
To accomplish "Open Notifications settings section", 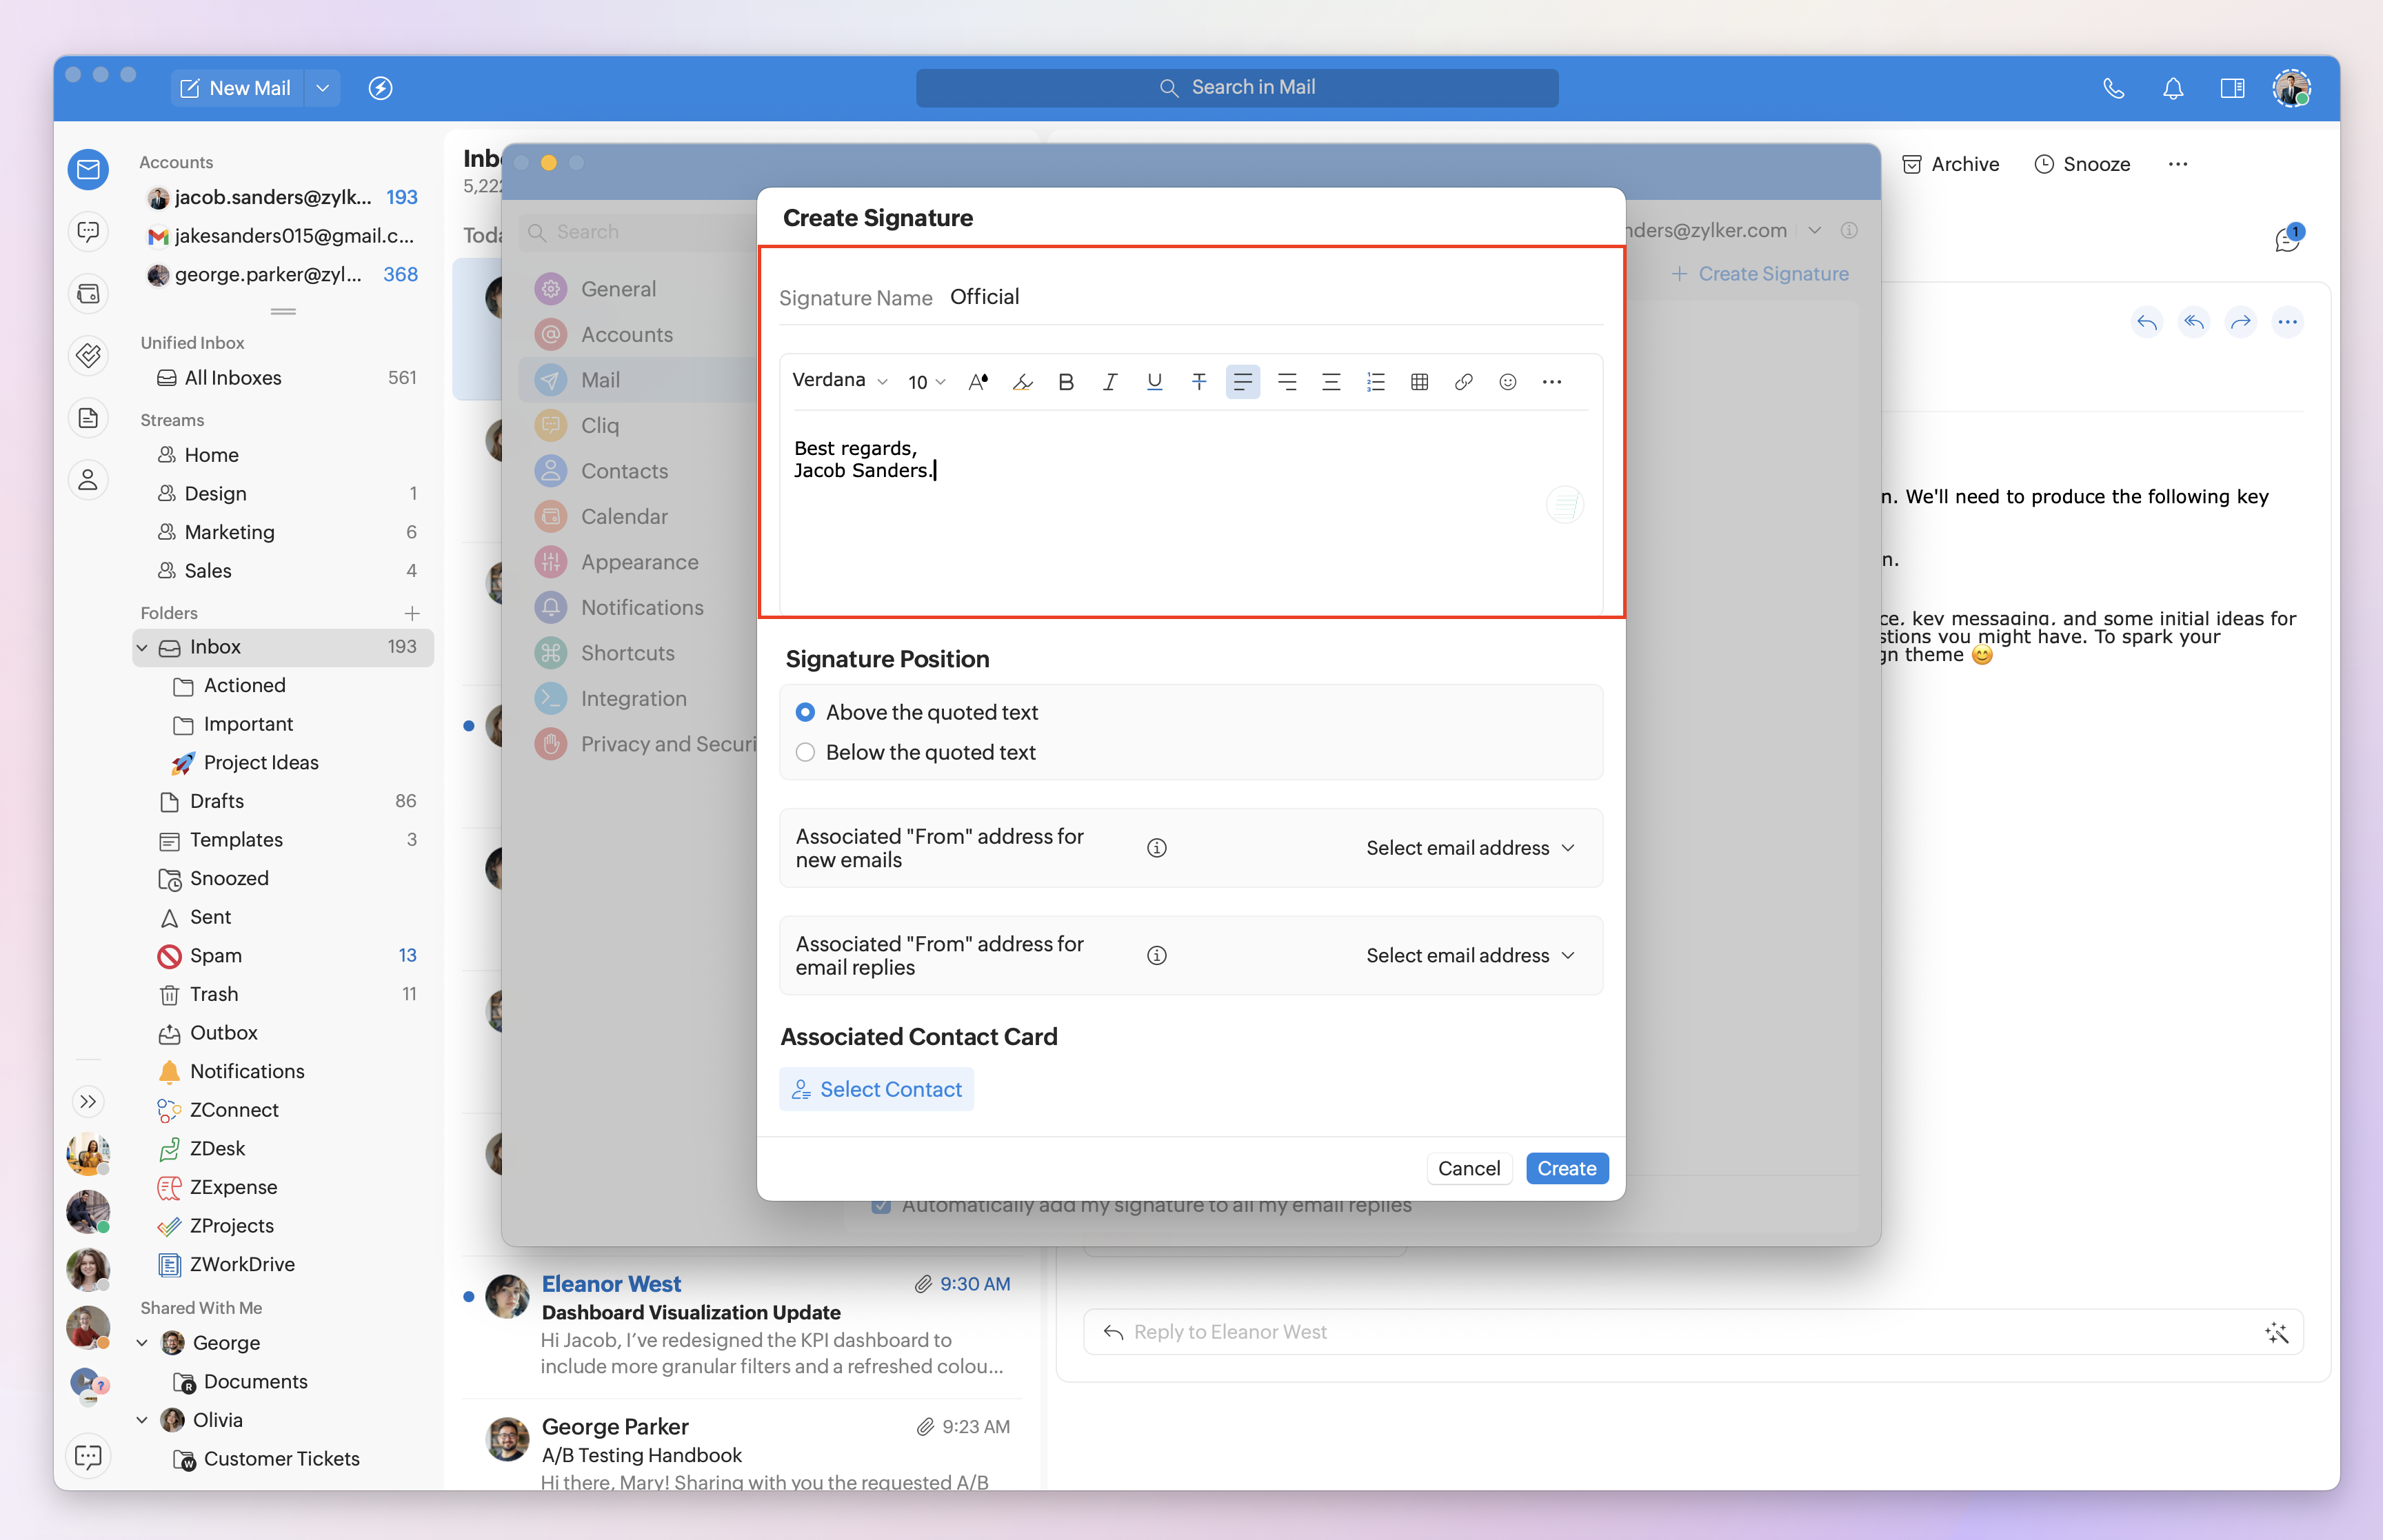I will (641, 607).
